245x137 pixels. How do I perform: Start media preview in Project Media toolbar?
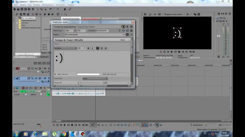(x=45, y=14)
